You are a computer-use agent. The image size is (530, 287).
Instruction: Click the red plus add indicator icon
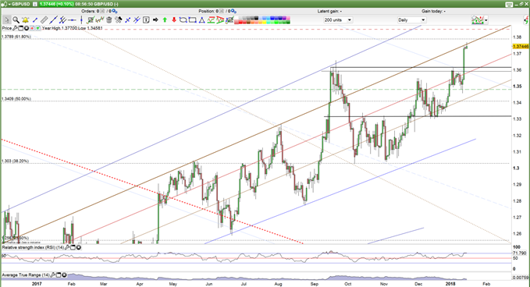pyautogui.click(x=32, y=28)
